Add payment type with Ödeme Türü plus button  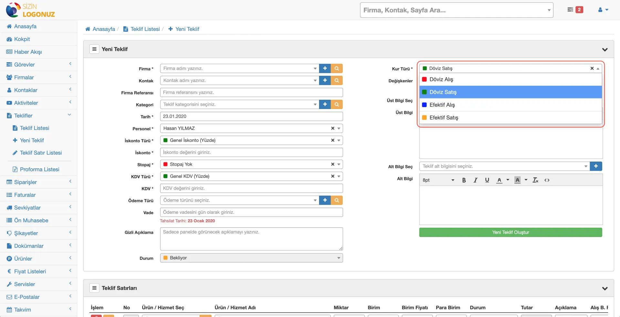tap(325, 200)
